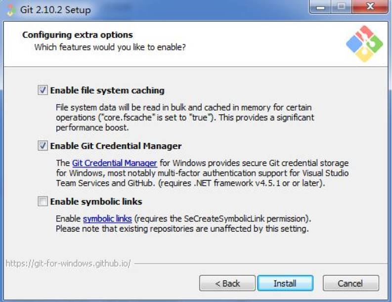Click the Git icon in the title bar

click(11, 10)
